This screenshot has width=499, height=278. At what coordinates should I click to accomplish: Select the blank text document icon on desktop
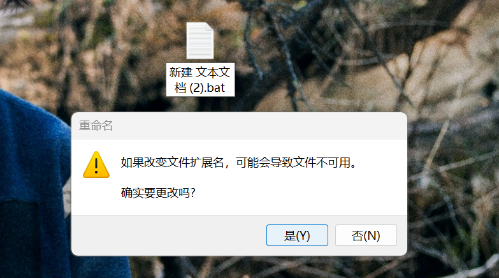point(199,41)
